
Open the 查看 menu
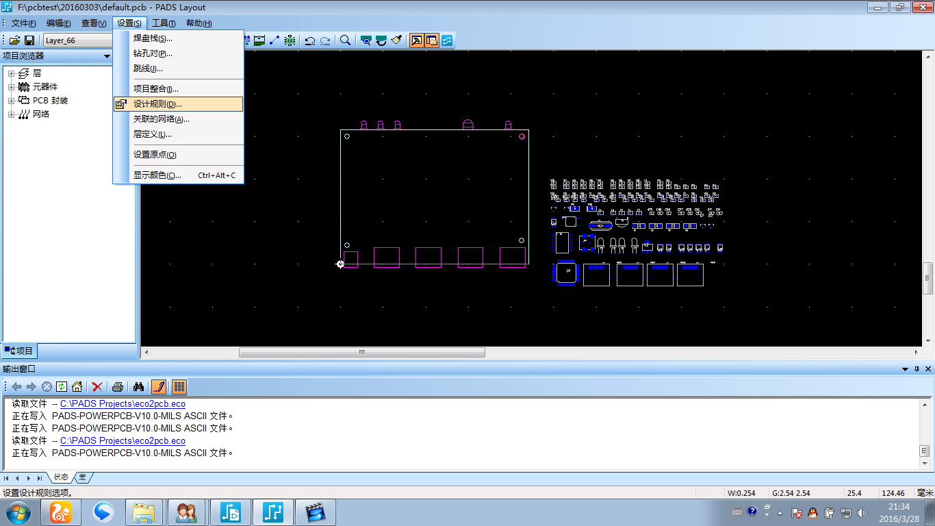click(x=94, y=23)
